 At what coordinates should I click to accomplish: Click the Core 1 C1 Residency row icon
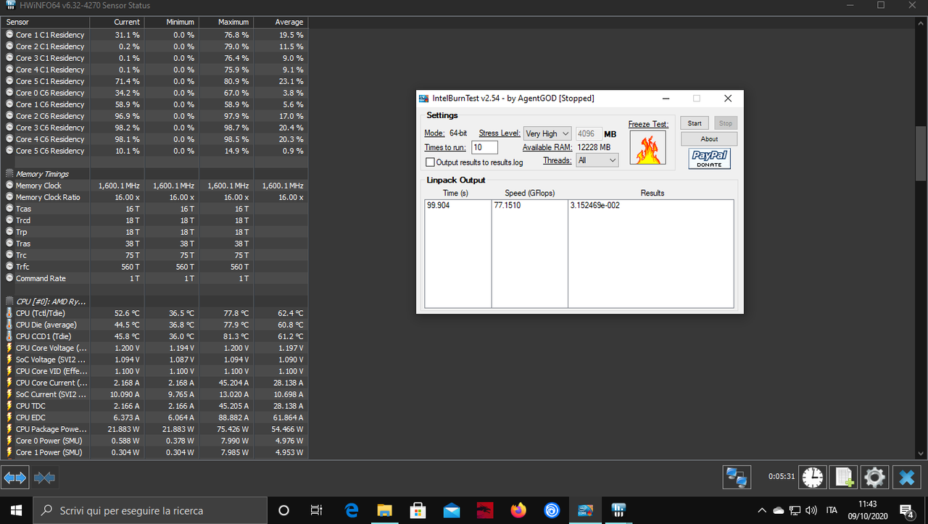click(x=9, y=35)
